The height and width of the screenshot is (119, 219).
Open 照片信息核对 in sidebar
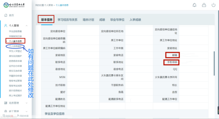[x=15, y=91]
